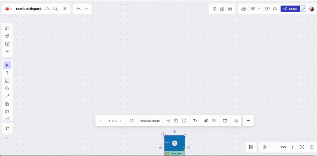Open the comments dropdown arrow

pyautogui.click(x=260, y=9)
